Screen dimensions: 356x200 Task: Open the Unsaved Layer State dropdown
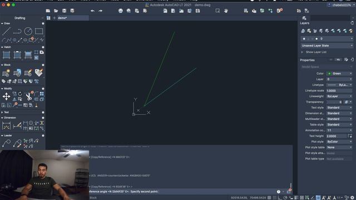point(327,46)
